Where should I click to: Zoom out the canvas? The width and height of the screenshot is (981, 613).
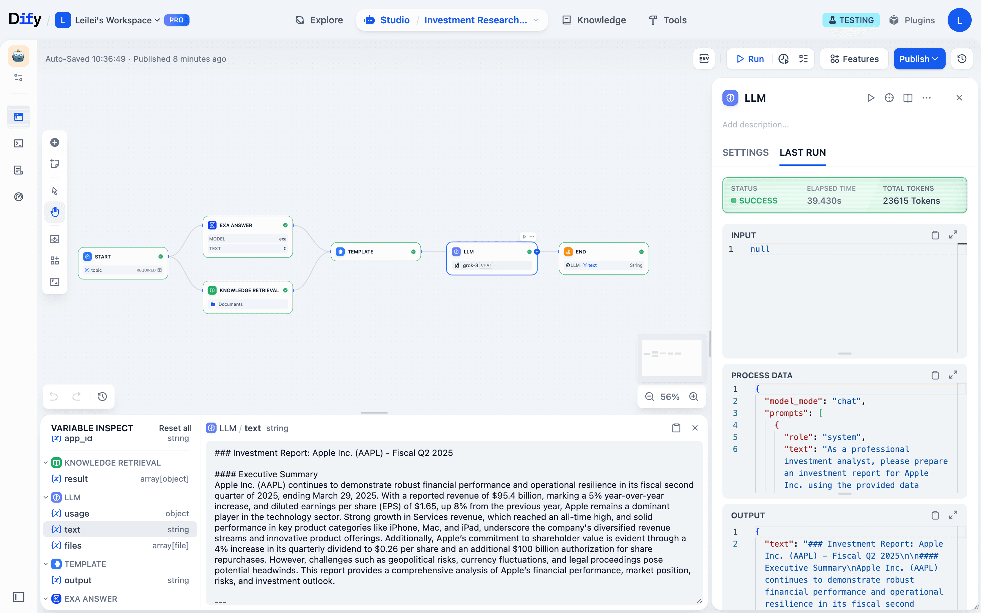pos(650,397)
